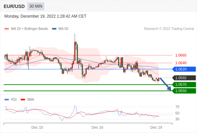Click the 30 MIN timeframe button

[36, 6]
